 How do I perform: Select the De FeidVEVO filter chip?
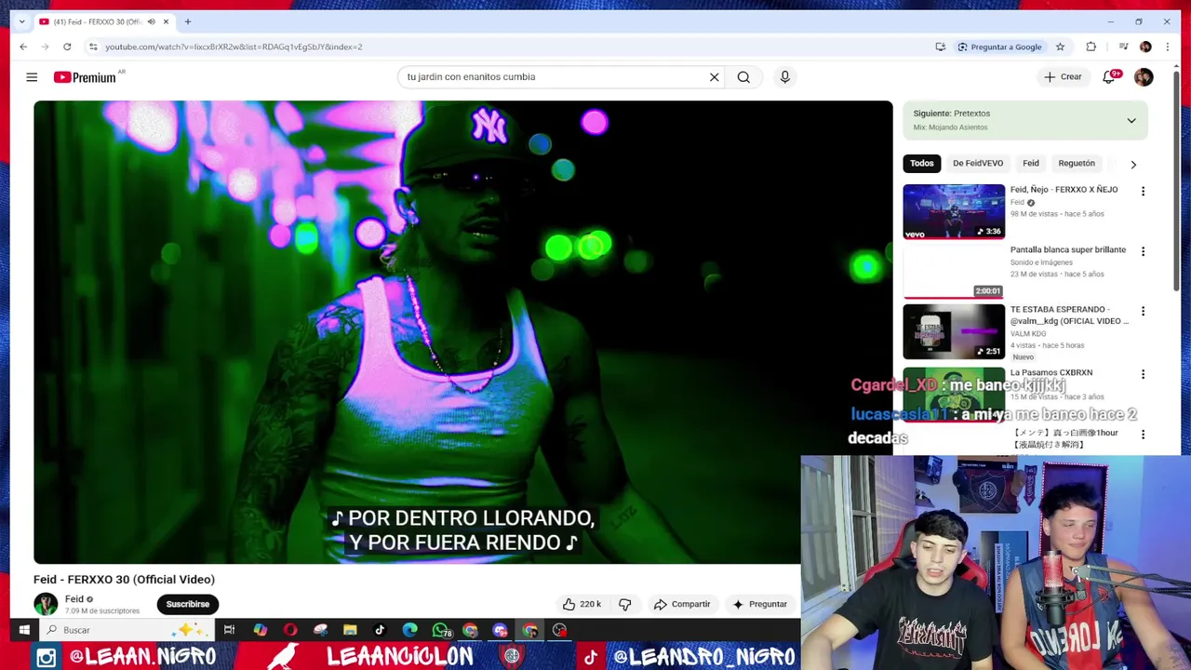tap(977, 164)
